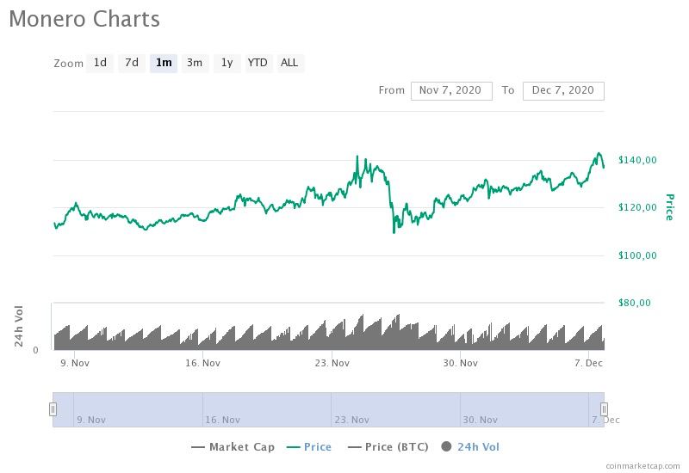Grab the left navigator handle
689x473 pixels.
(53, 409)
